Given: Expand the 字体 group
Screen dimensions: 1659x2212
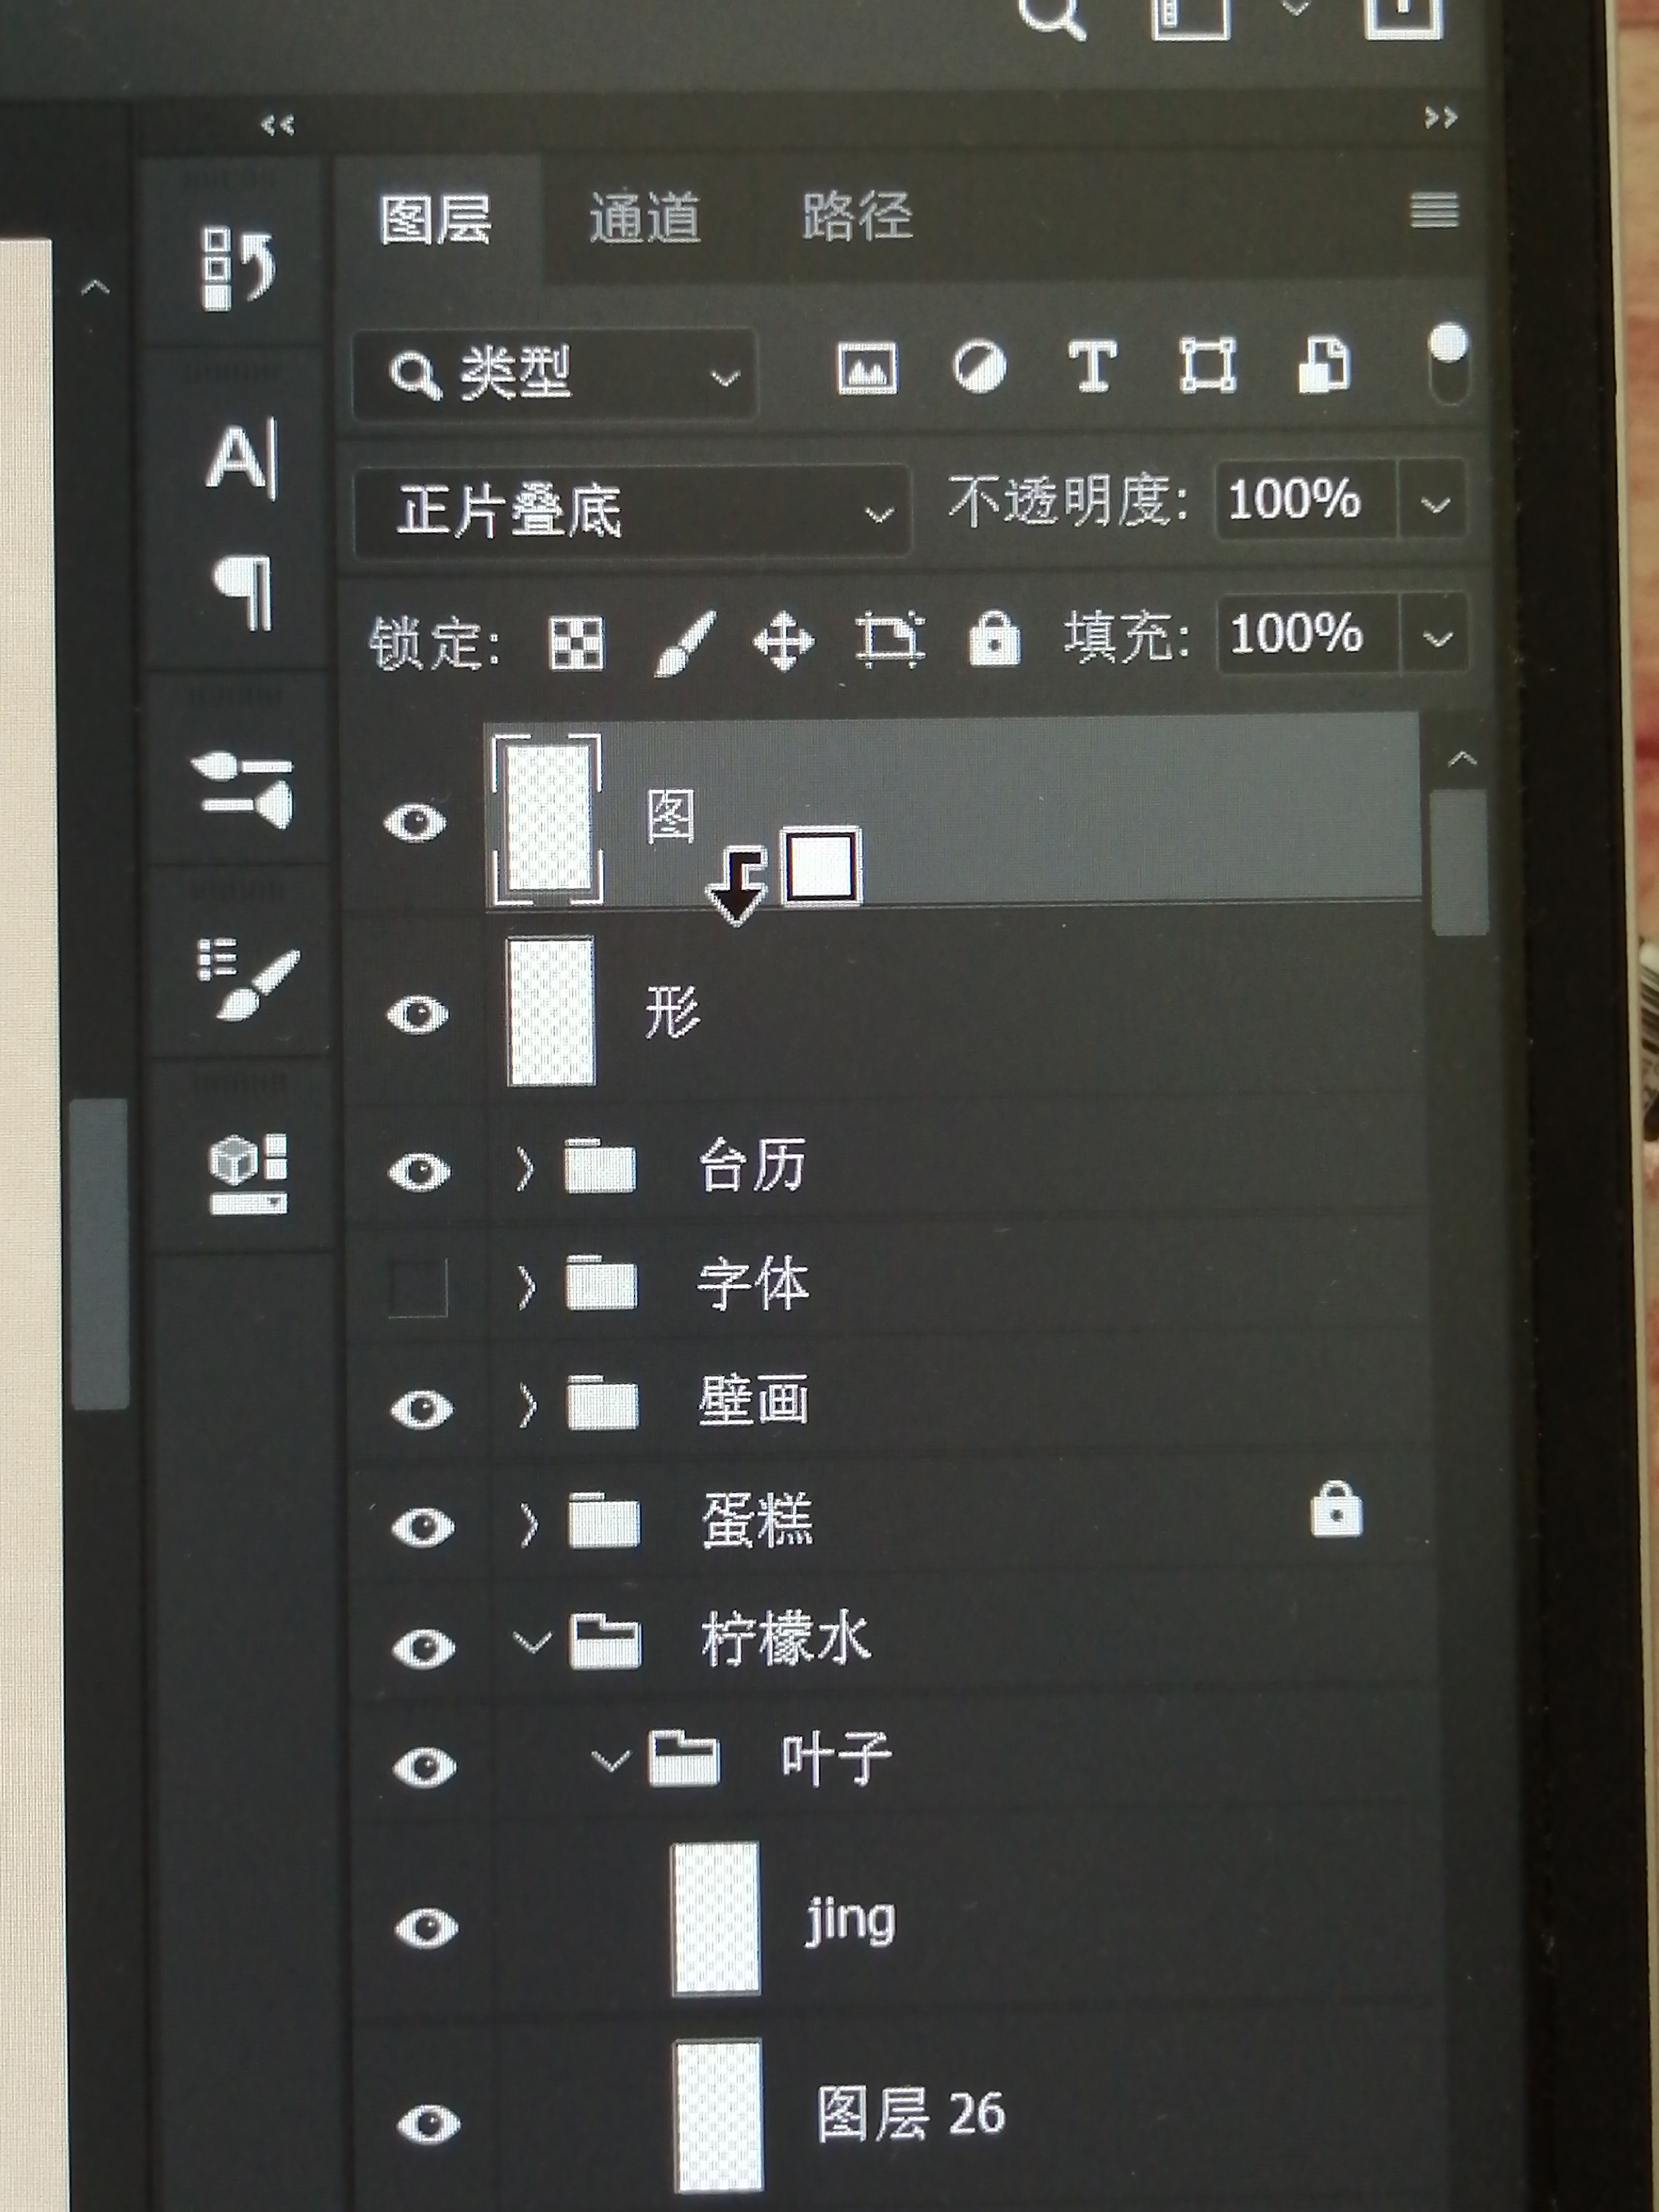Looking at the screenshot, I should [527, 1286].
